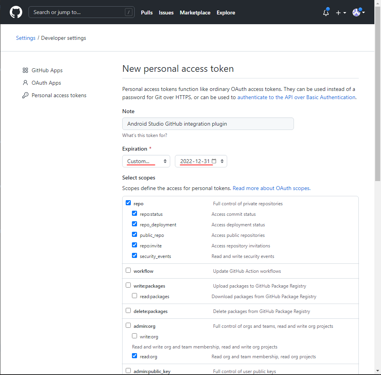The image size is (381, 375).
Task: Open authenticate to the API over Basic Authentication link
Action: click(x=296, y=98)
